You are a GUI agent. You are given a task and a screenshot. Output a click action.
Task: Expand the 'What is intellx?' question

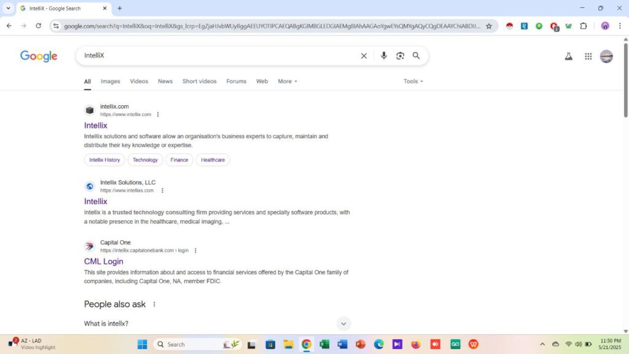tap(343, 323)
